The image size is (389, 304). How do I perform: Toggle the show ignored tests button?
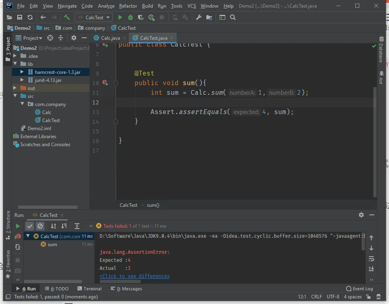(x=40, y=226)
